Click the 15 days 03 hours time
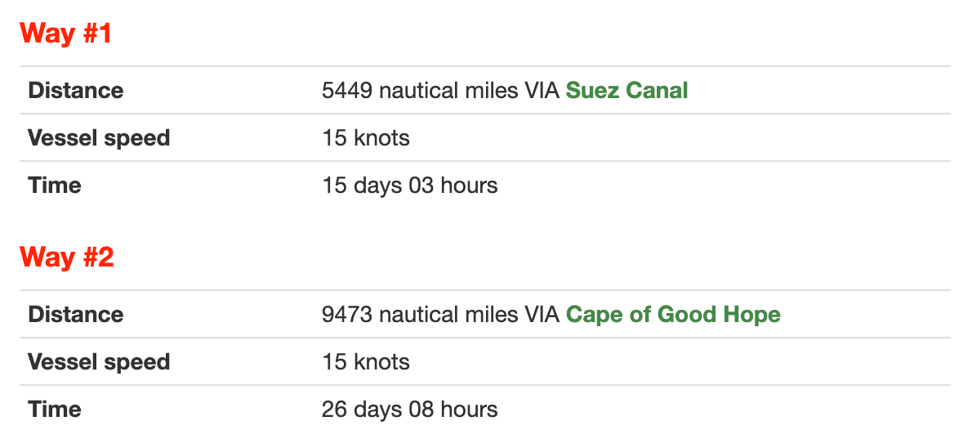The height and width of the screenshot is (448, 972). pyautogui.click(x=410, y=185)
